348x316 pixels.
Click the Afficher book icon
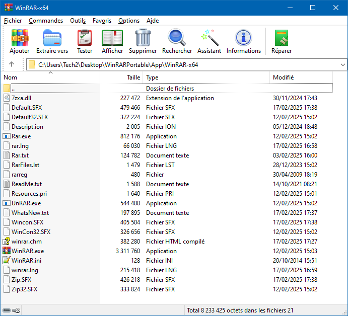[112, 38]
